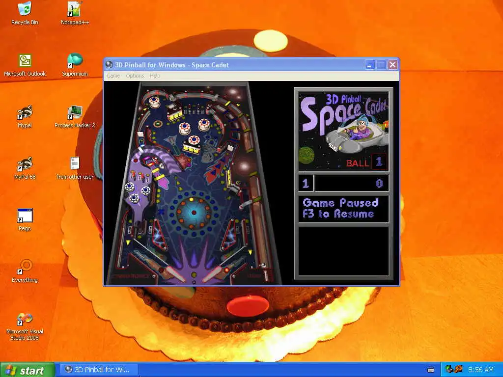
Task: Click the Windows Start button
Action: pyautogui.click(x=28, y=370)
